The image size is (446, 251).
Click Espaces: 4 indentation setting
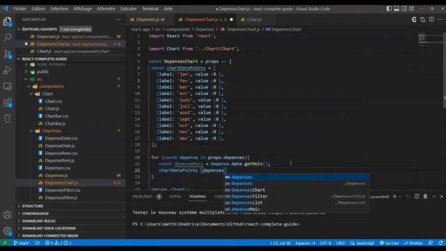tap(305, 243)
